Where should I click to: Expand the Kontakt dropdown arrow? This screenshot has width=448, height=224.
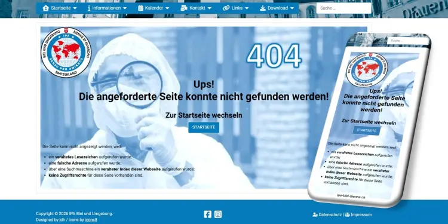coord(210,8)
